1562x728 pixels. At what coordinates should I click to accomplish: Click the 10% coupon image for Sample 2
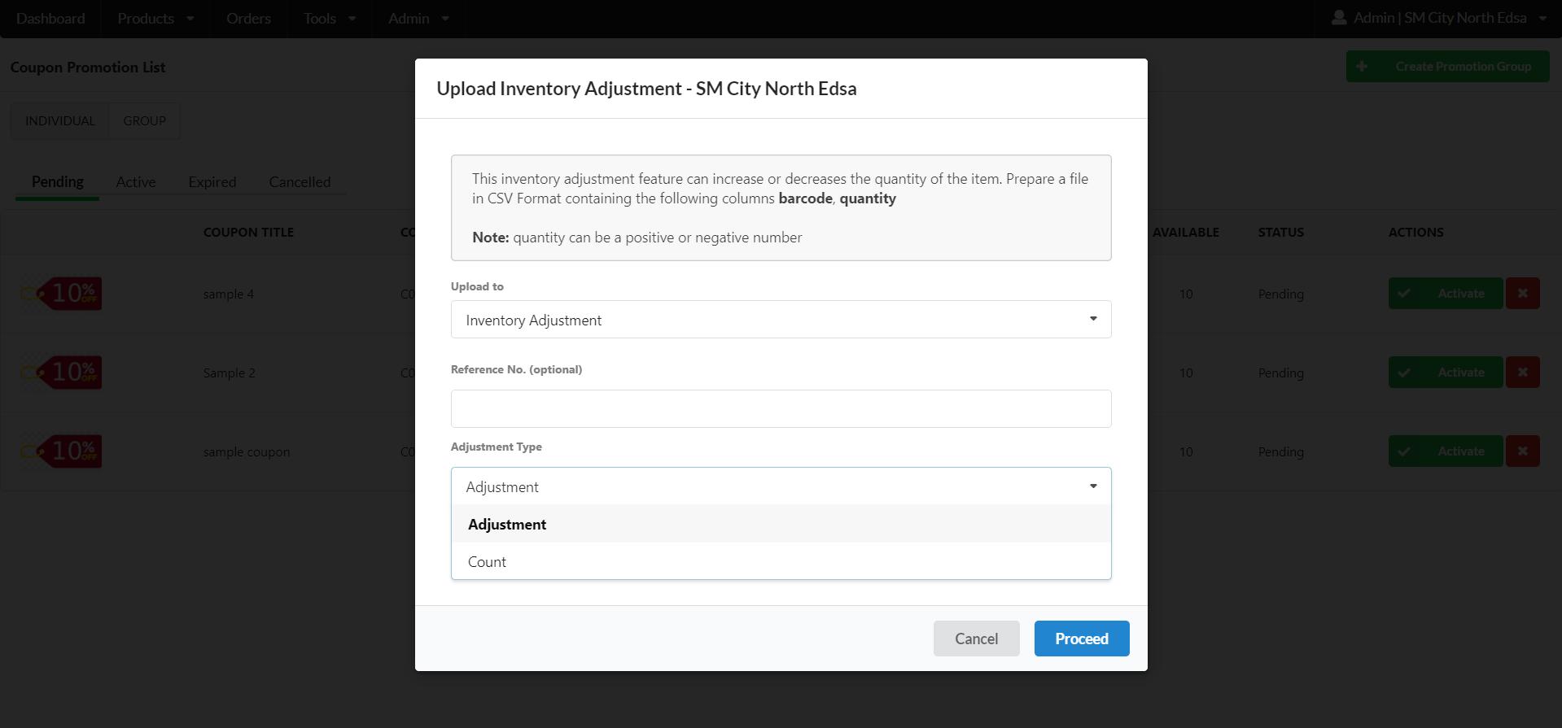62,373
